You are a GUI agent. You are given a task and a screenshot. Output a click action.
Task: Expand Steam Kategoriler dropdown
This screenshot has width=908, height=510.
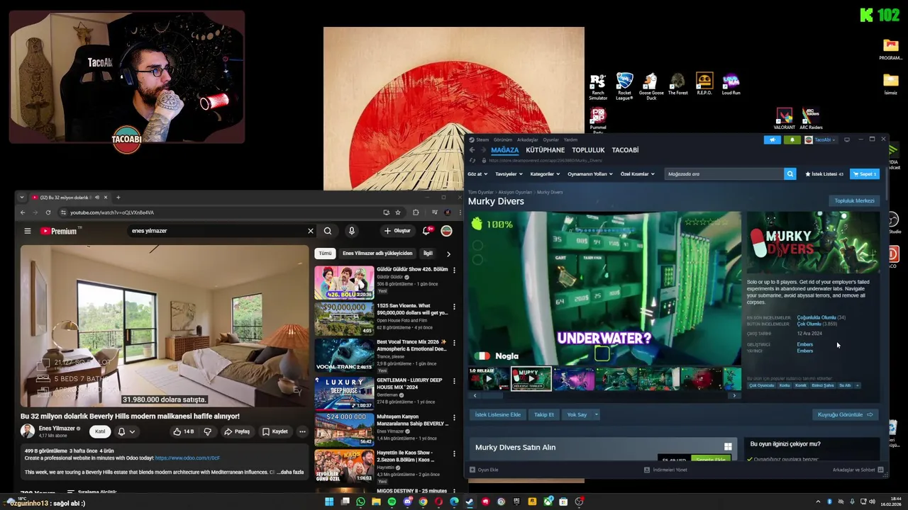point(545,174)
